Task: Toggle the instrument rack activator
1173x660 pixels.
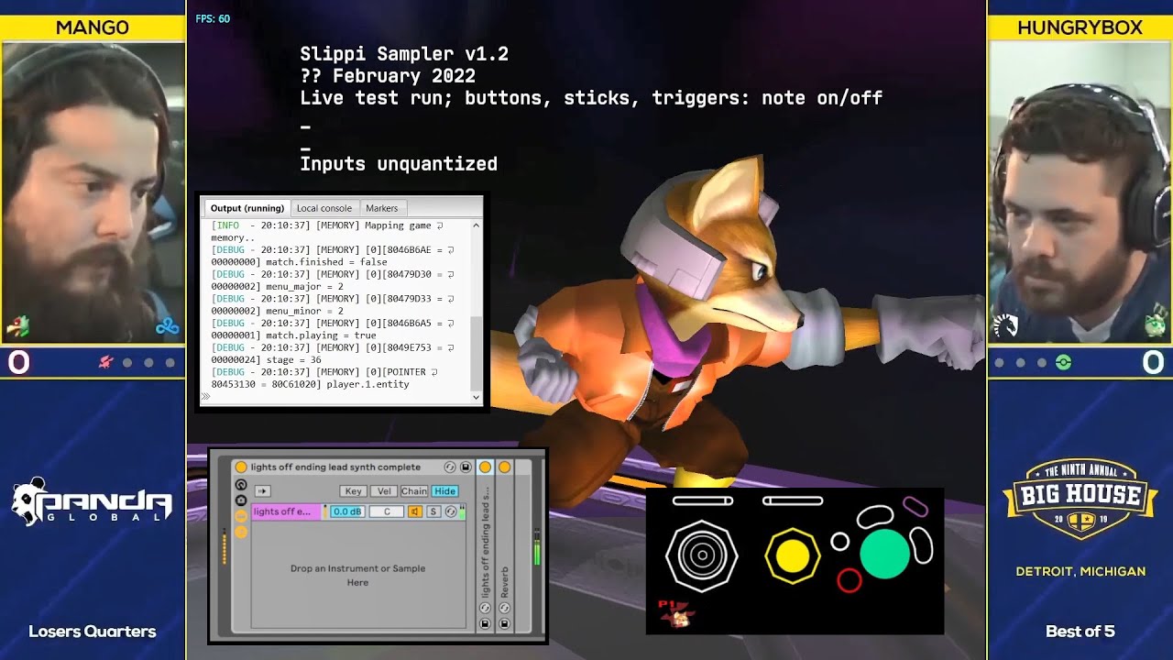Action: (241, 467)
